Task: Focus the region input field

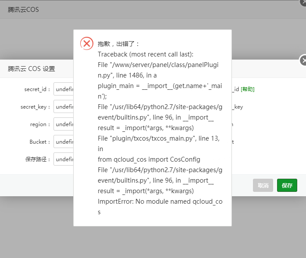Action: 64,124
